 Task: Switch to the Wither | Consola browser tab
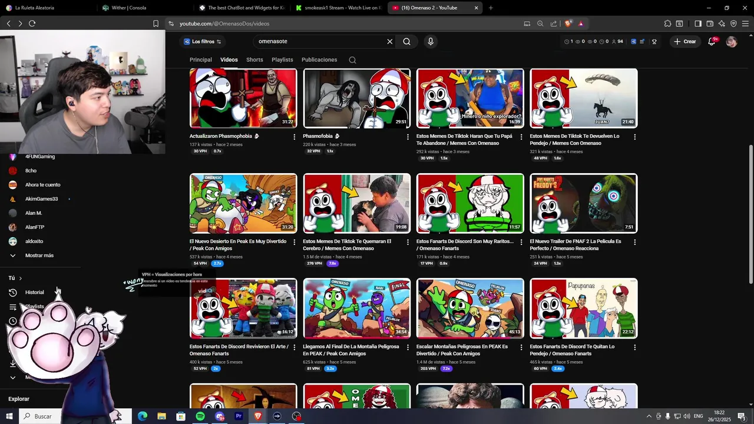pyautogui.click(x=145, y=8)
